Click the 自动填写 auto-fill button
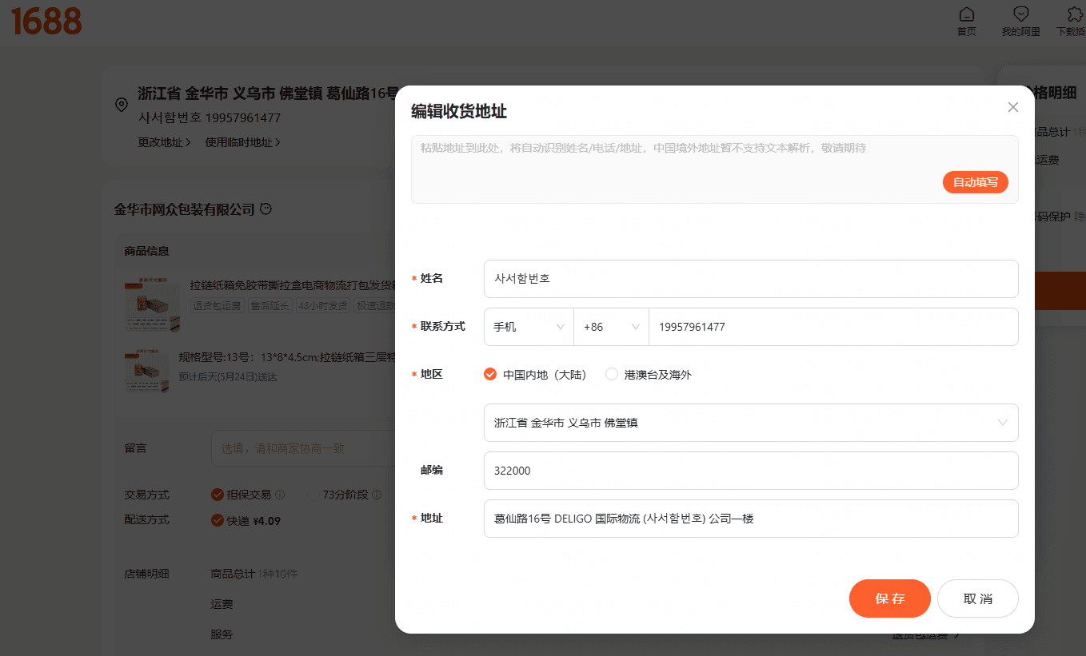 point(975,182)
